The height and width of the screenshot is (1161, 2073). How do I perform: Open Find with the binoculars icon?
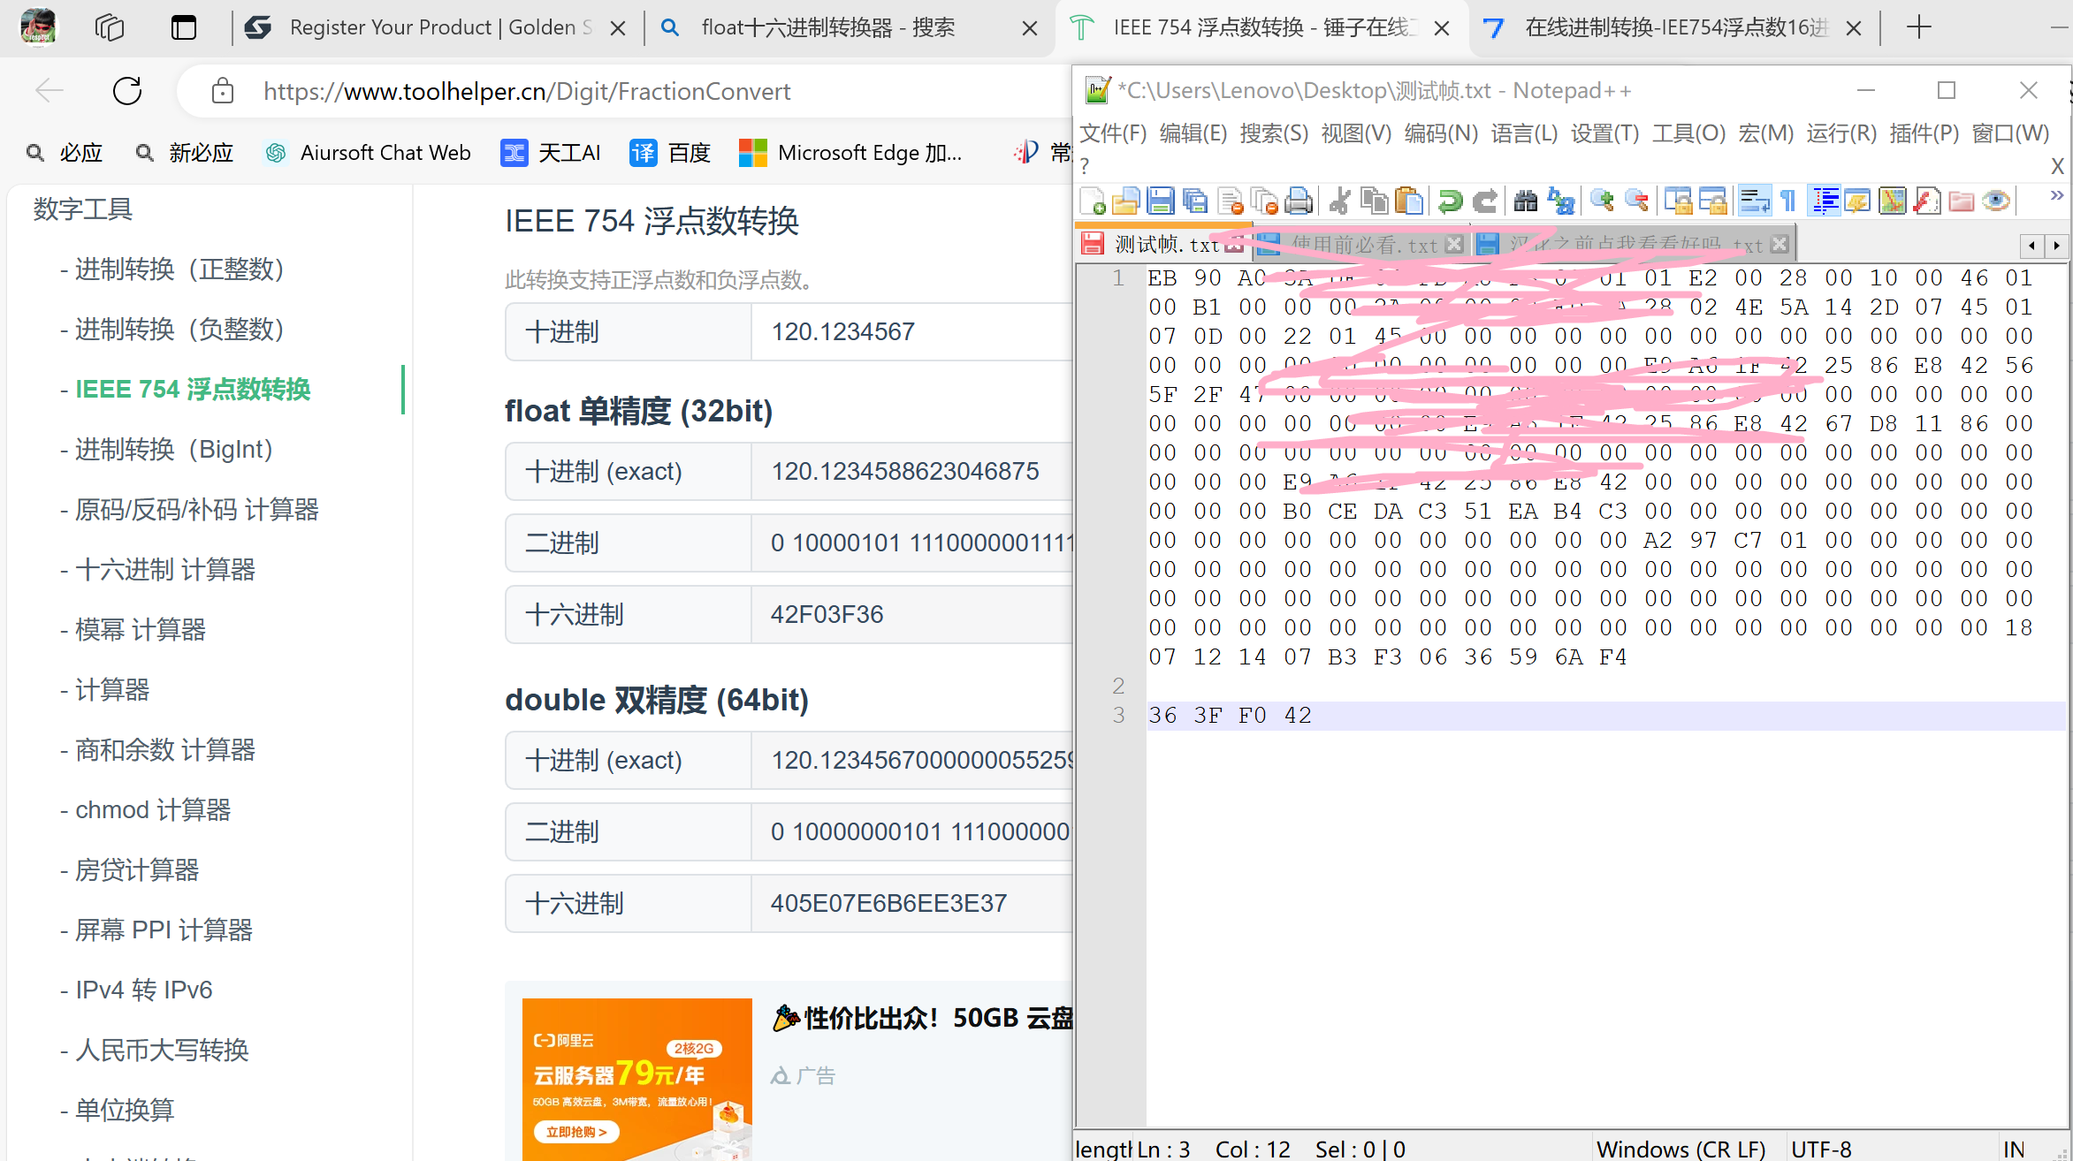[x=1526, y=201]
